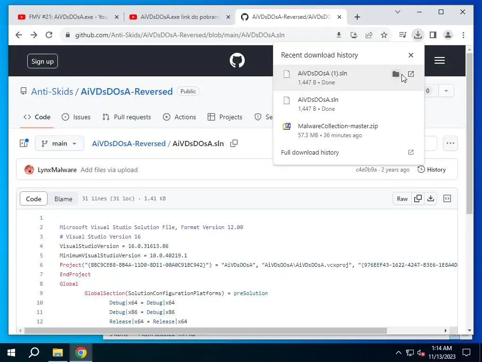
Task: Open the c4e0b9a commit link
Action: click(x=366, y=170)
